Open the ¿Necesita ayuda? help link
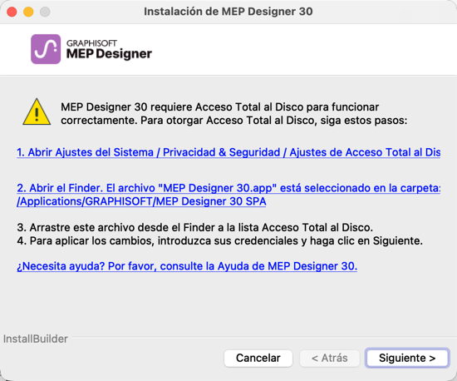 click(x=187, y=266)
